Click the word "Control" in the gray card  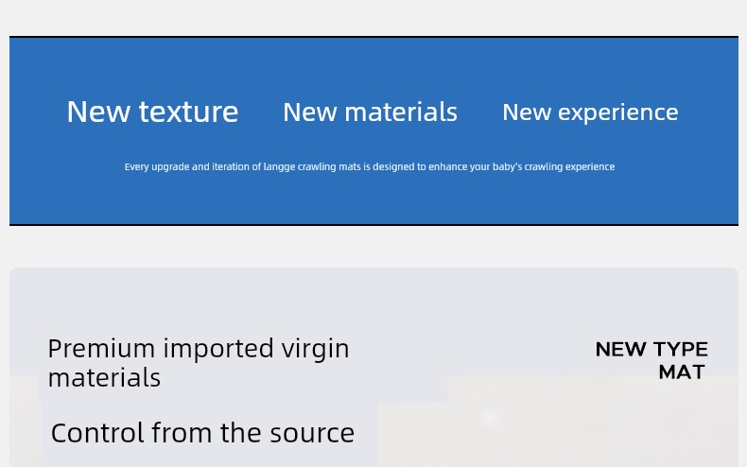[x=97, y=432]
